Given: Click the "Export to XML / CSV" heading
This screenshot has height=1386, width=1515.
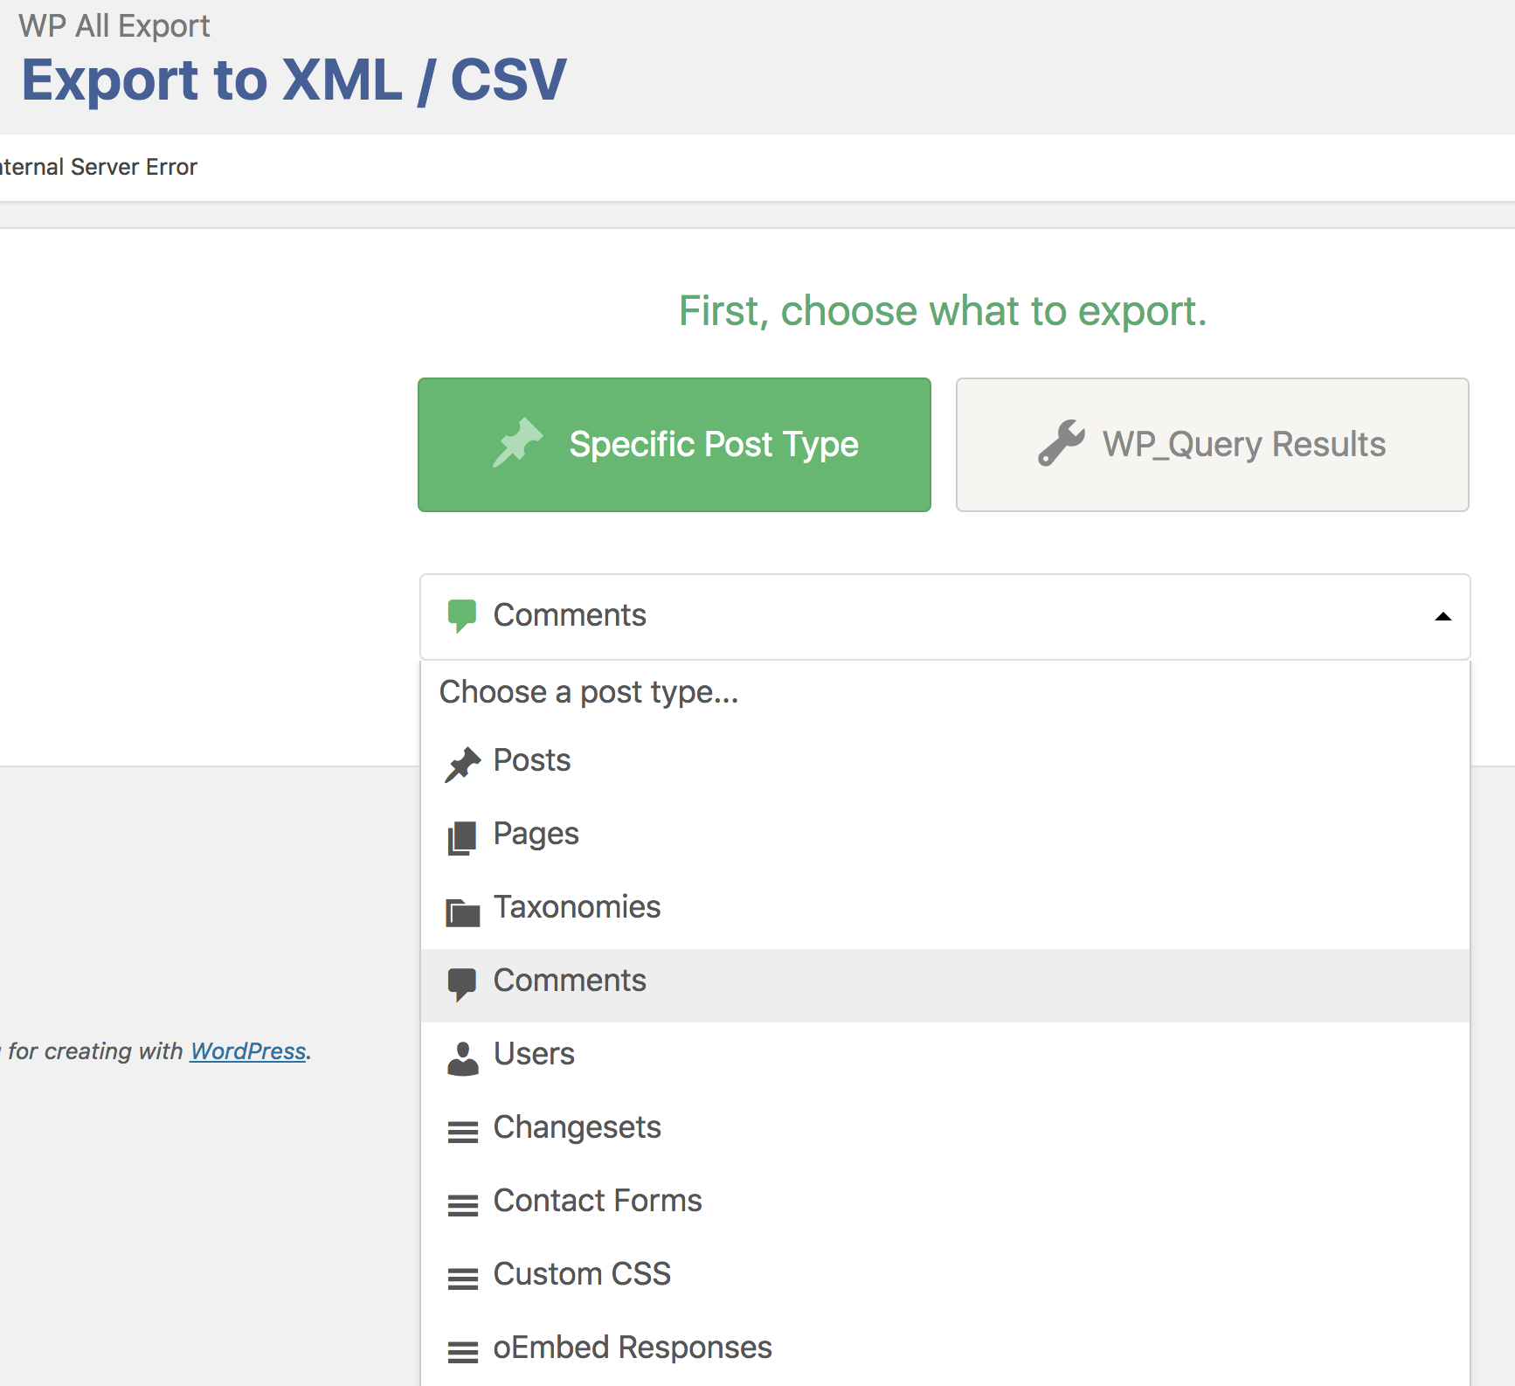Looking at the screenshot, I should (x=294, y=80).
